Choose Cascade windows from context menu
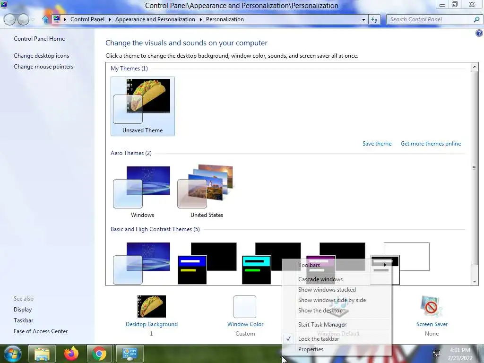Viewport: 484px width, 363px height. tap(320, 279)
